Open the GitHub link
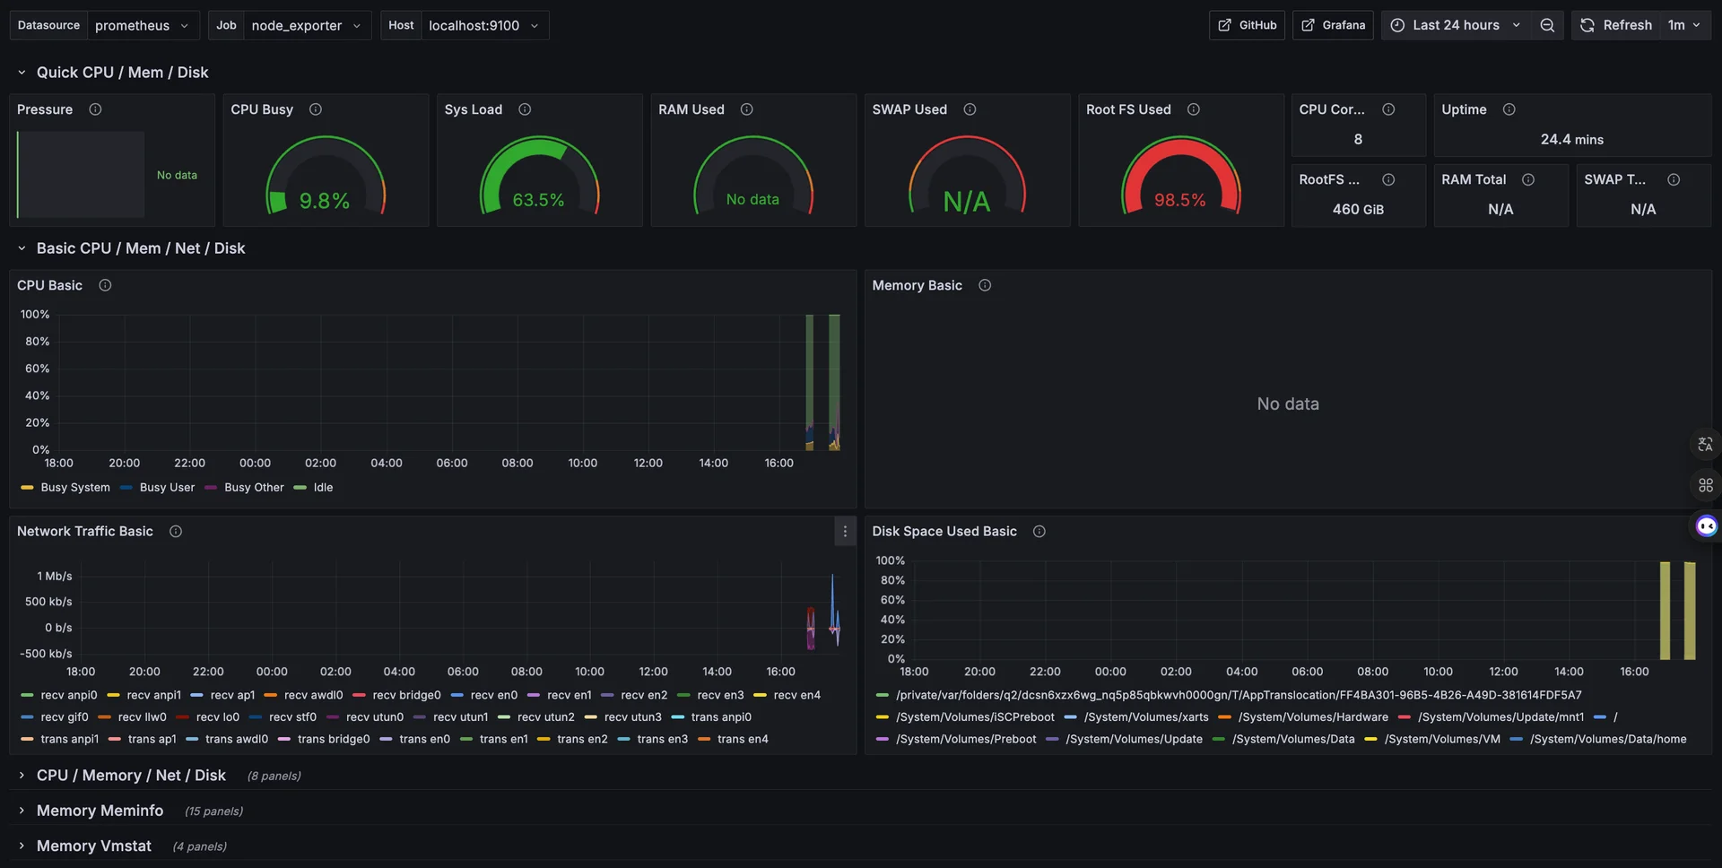 [x=1247, y=25]
